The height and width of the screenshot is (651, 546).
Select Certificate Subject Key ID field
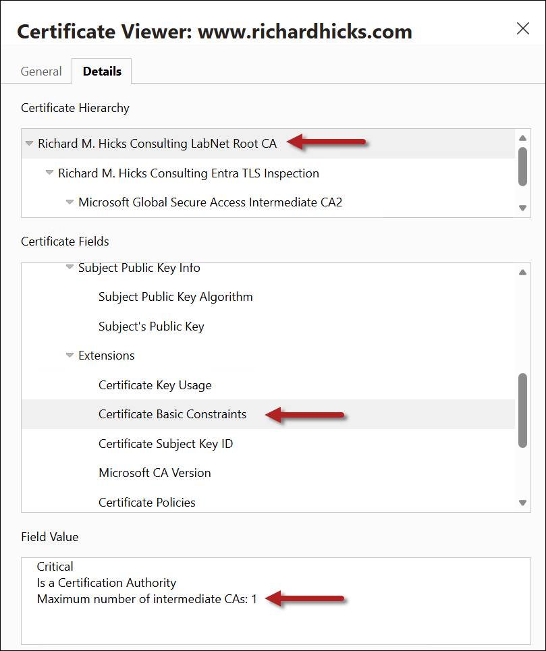coord(268,444)
